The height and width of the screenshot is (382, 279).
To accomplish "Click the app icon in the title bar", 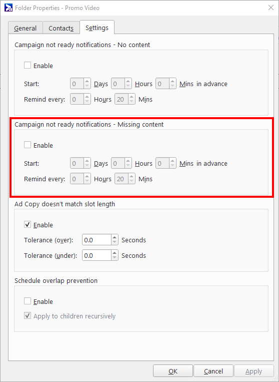I will 8,8.
